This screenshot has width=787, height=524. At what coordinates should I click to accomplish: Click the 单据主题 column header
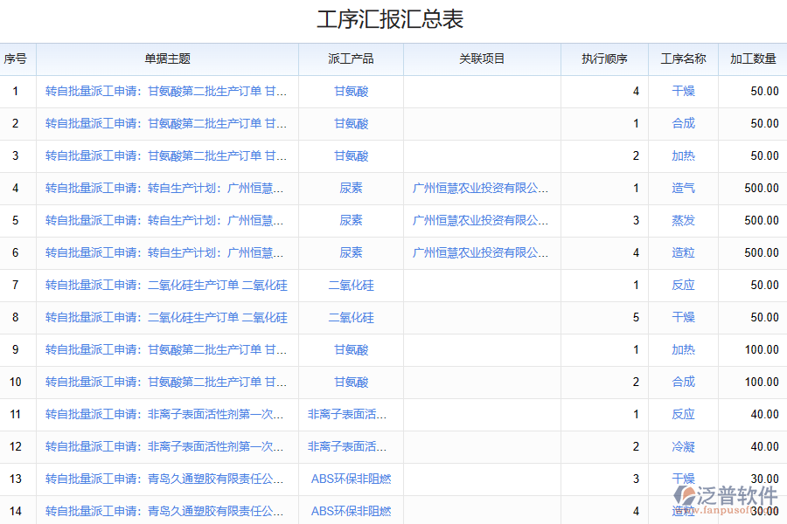[167, 59]
